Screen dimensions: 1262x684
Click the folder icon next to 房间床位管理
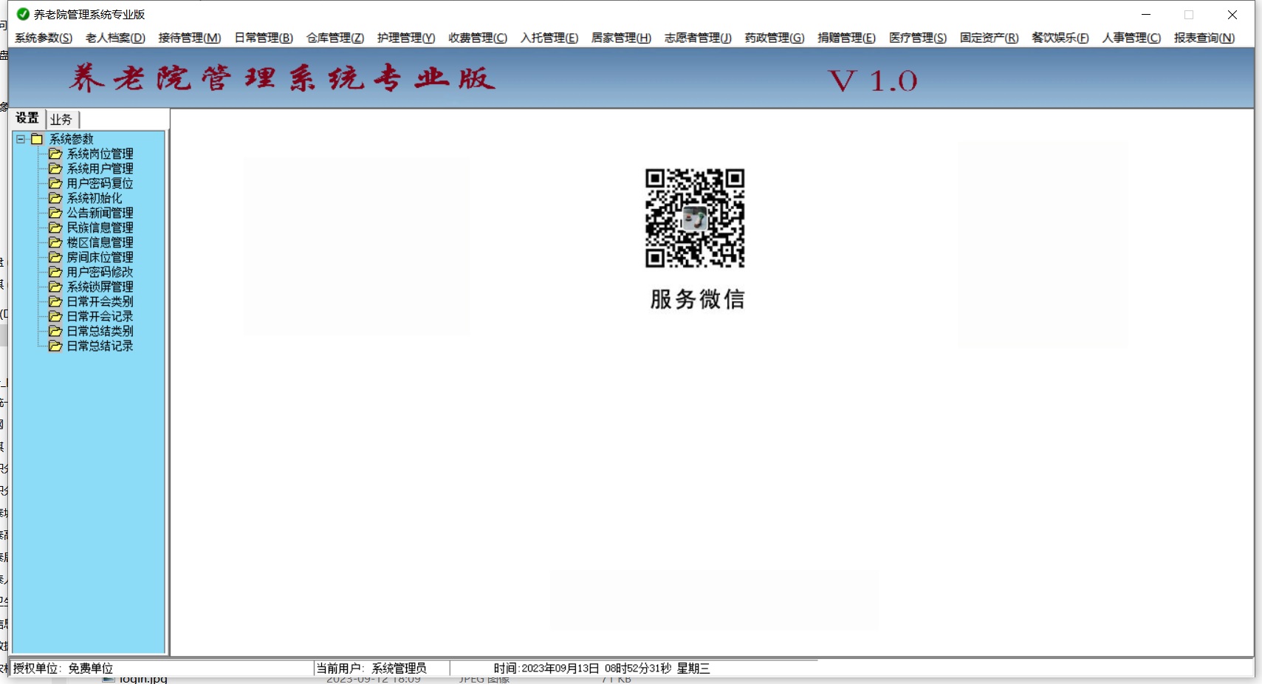55,257
